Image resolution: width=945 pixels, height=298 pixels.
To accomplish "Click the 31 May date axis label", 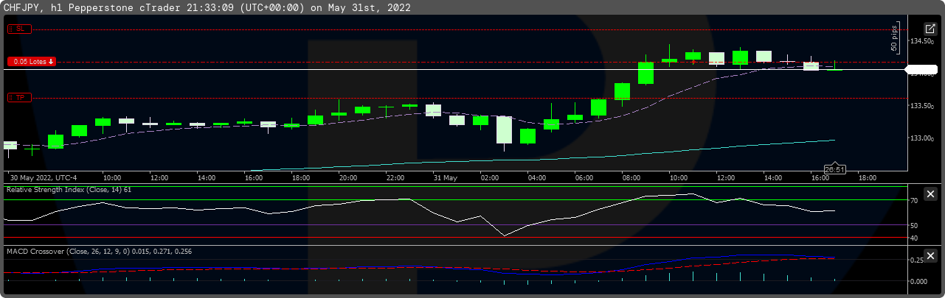I will coord(446,177).
